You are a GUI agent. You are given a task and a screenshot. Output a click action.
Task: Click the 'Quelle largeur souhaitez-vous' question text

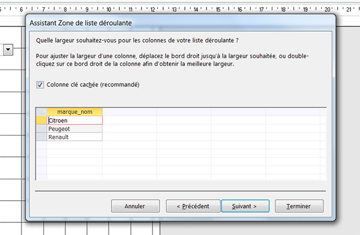click(x=137, y=40)
